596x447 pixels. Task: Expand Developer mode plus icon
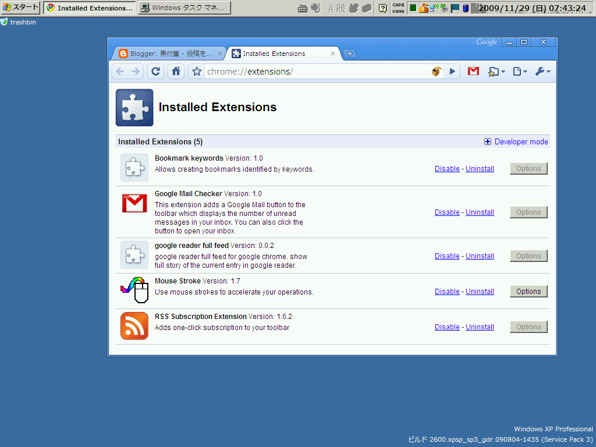(488, 142)
